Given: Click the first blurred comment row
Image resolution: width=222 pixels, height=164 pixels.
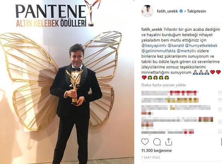Looking at the screenshot, I should click(x=170, y=93).
